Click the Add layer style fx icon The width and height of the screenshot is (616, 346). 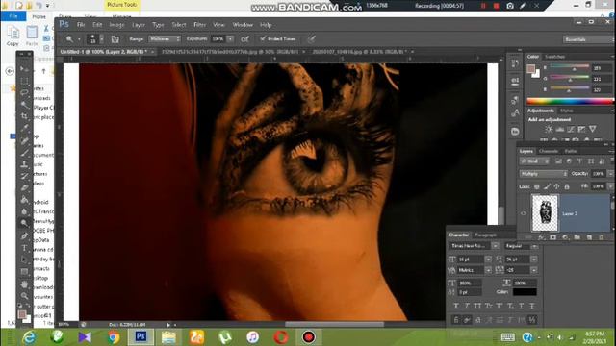tap(541, 237)
